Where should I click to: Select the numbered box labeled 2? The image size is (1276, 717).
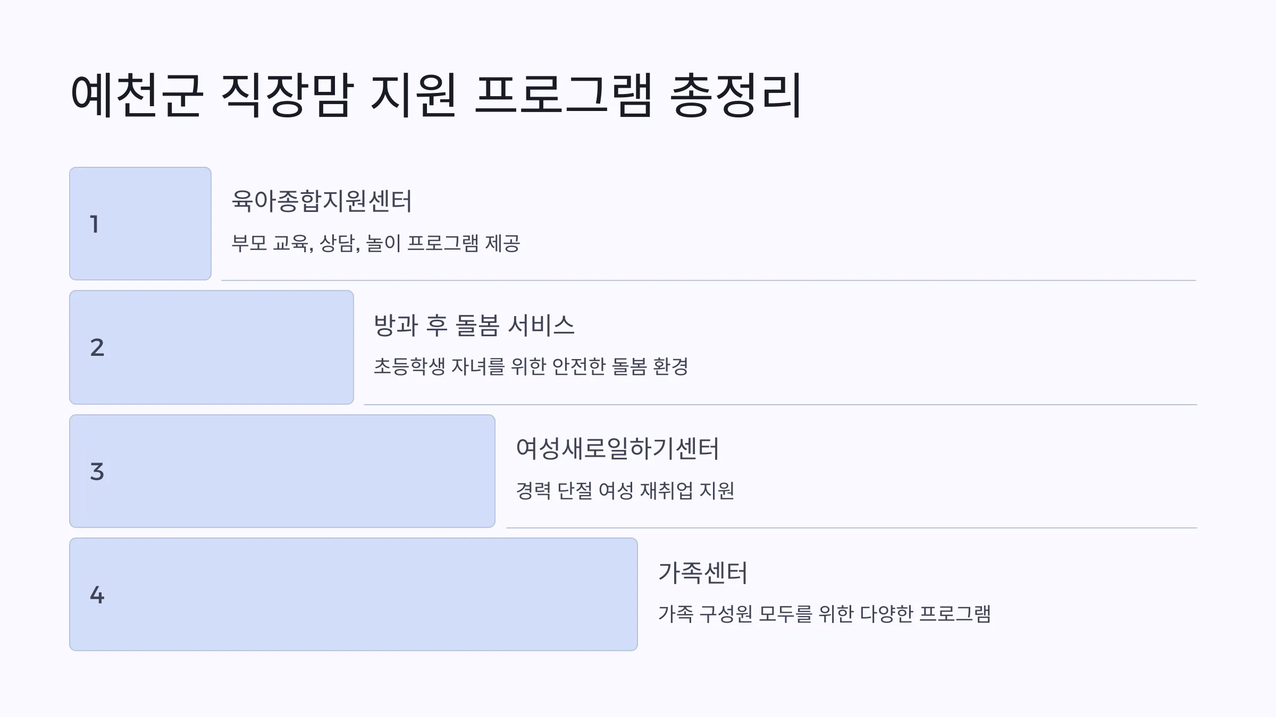(x=212, y=347)
